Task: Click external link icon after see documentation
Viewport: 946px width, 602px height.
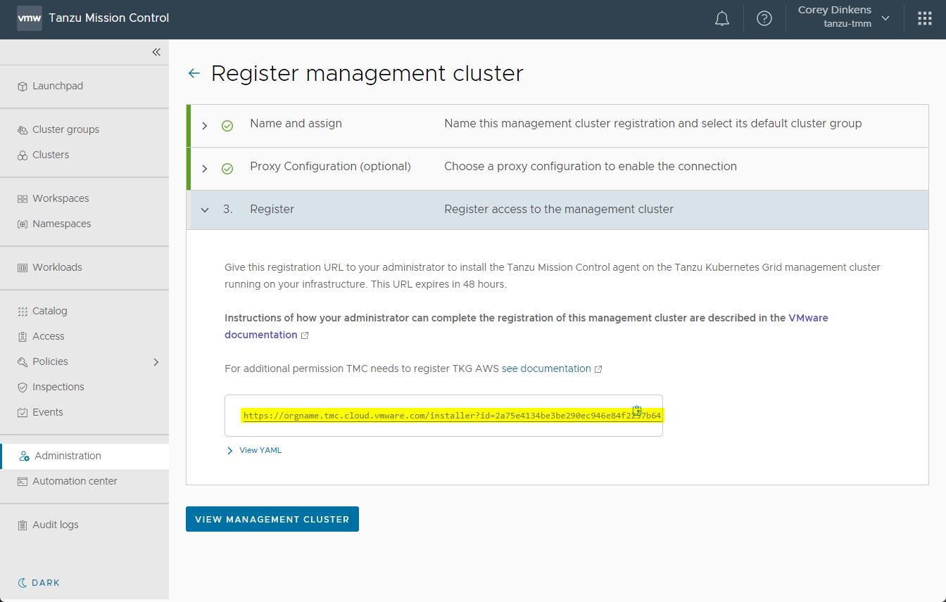Action: click(x=598, y=369)
